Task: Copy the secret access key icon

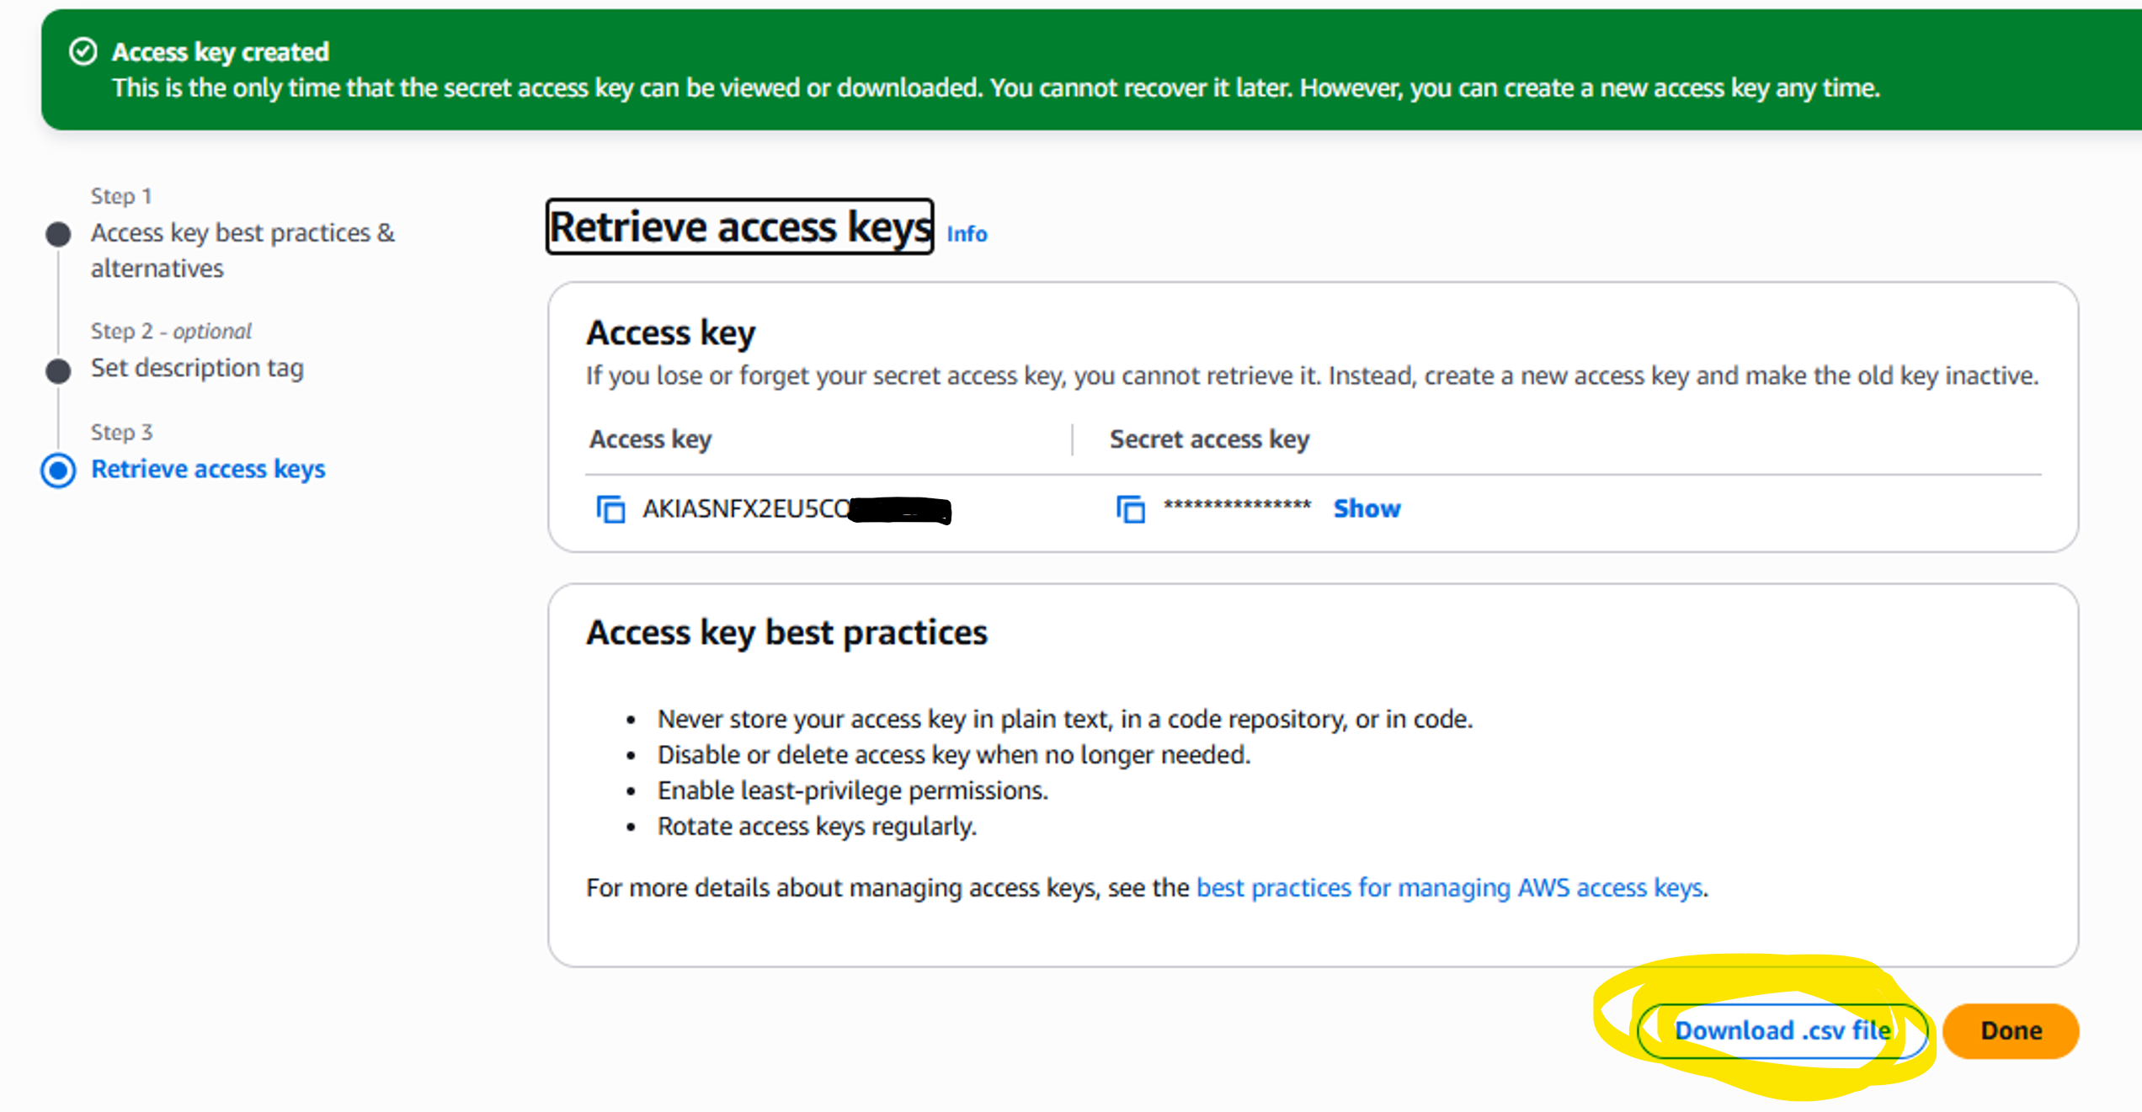Action: (x=1130, y=509)
